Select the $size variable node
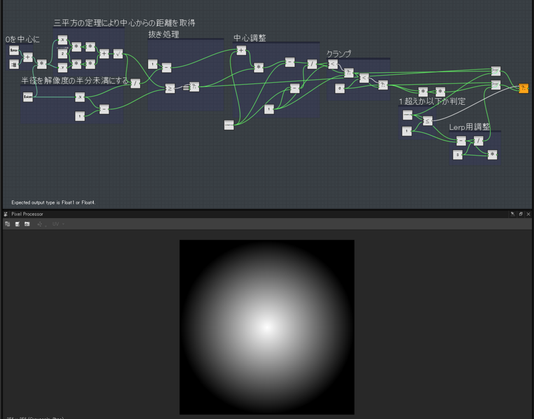The width and height of the screenshot is (534, 419). (28, 97)
